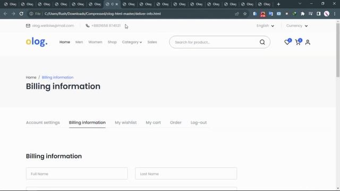Switch to the last browser tab
The width and height of the screenshot is (340, 191).
pyautogui.click(x=265, y=4)
